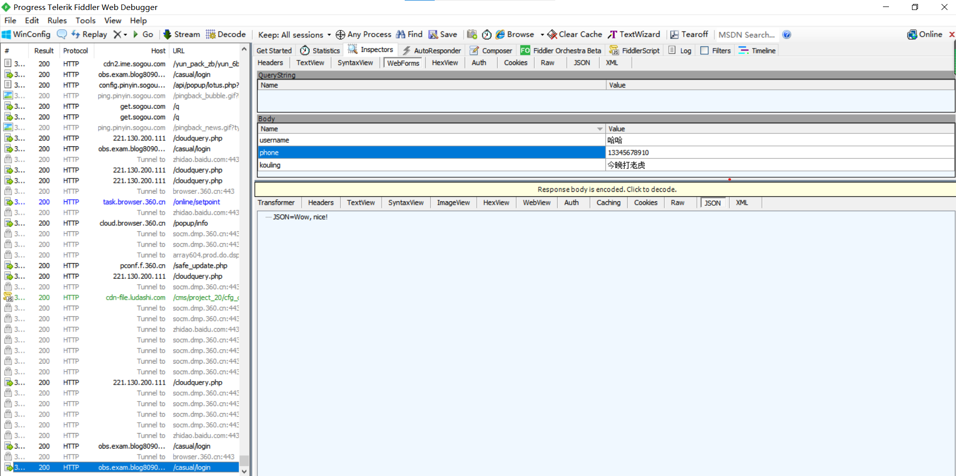Click the Go resume button

coord(143,34)
